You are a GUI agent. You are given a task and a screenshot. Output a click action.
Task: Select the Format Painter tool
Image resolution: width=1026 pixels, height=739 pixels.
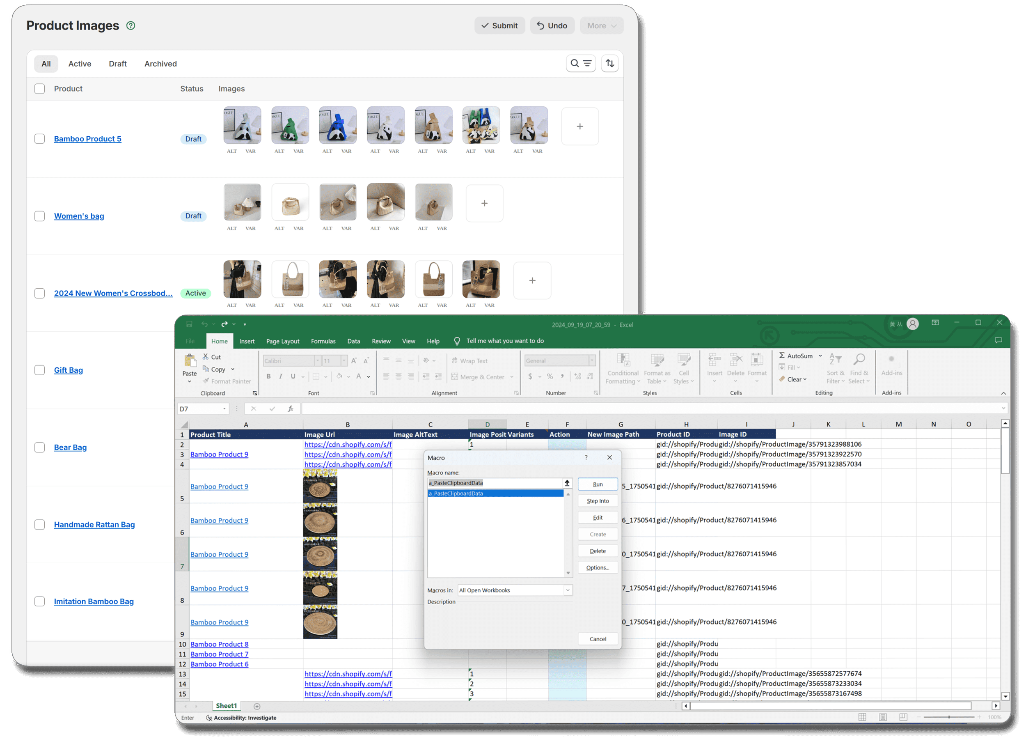tap(227, 381)
